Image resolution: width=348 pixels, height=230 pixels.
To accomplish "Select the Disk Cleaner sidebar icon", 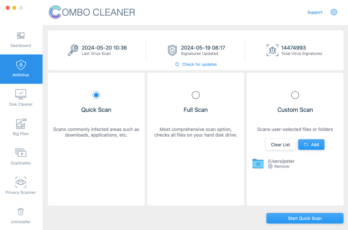I will pyautogui.click(x=20, y=98).
